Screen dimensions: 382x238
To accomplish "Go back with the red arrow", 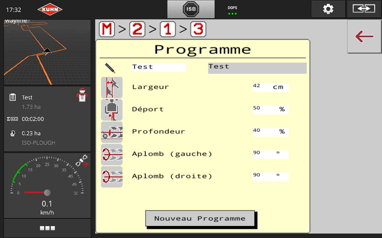I will tap(364, 36).
